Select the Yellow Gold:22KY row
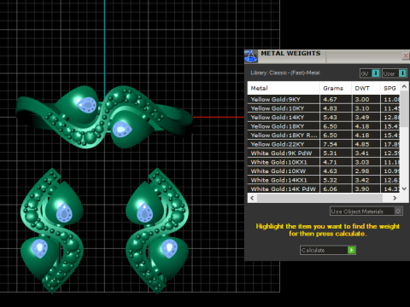 (324, 144)
